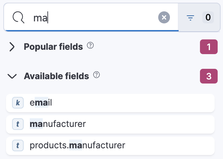Click the text type icon beside manufacturer
Screen dimensions: 223x159
(17, 124)
